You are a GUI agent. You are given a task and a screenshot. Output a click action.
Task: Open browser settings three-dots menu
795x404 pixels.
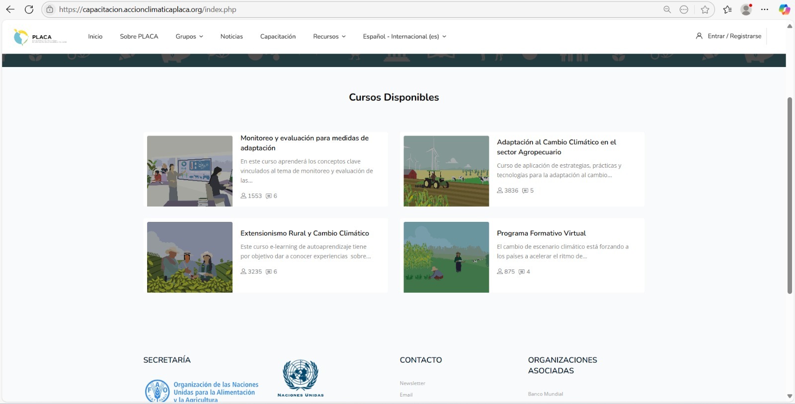765,9
